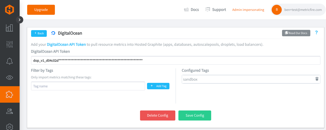Screen dimensions: 326x130
Task: Open Support in the top bar
Action: click(x=216, y=9)
